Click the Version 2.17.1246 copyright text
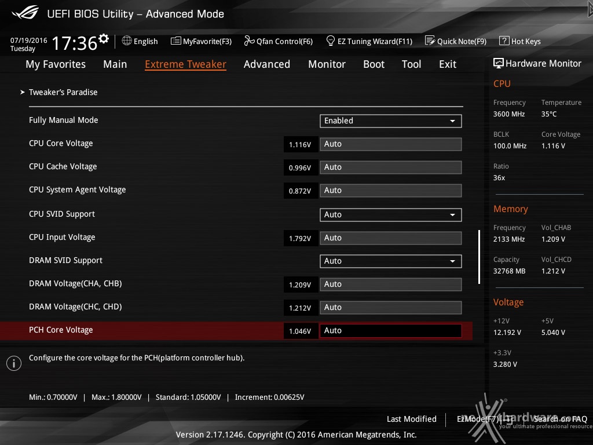Viewport: 593px width, 445px height. pyautogui.click(x=296, y=435)
